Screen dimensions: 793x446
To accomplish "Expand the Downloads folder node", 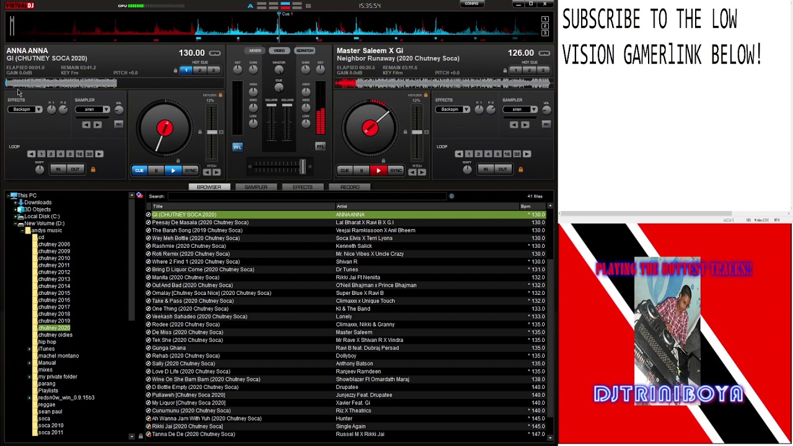I will point(15,203).
